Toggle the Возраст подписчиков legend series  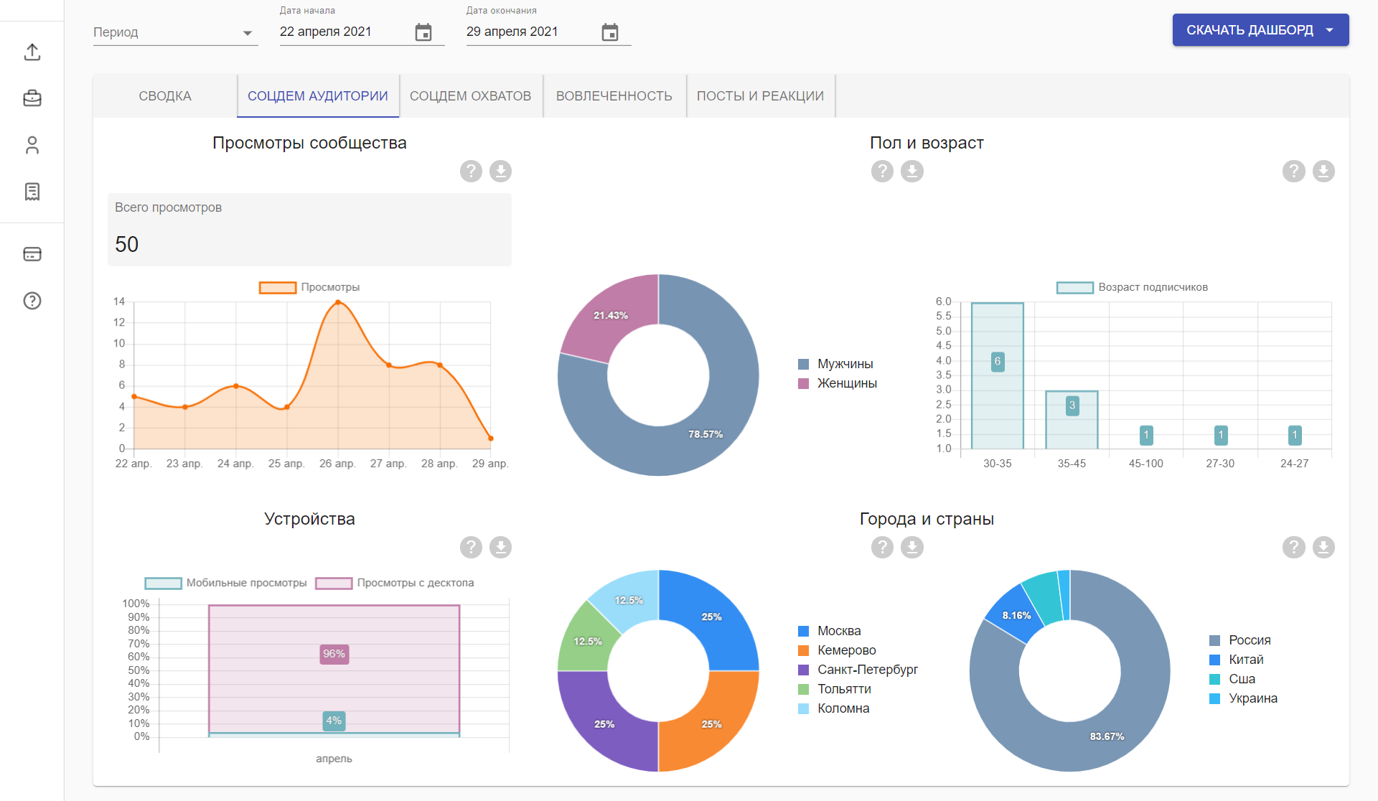tap(1132, 287)
